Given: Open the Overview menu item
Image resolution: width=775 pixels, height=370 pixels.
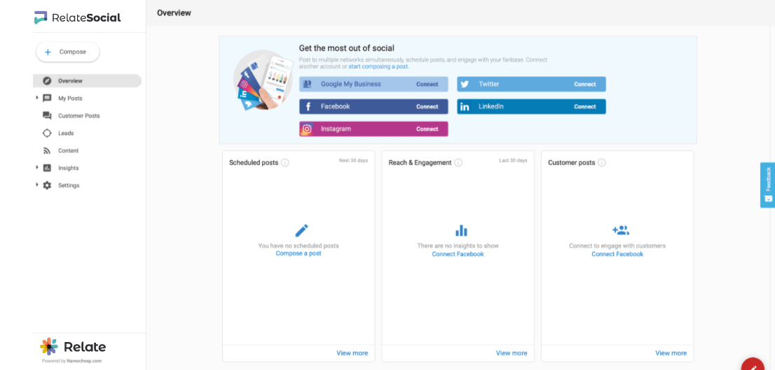Looking at the screenshot, I should (x=87, y=81).
